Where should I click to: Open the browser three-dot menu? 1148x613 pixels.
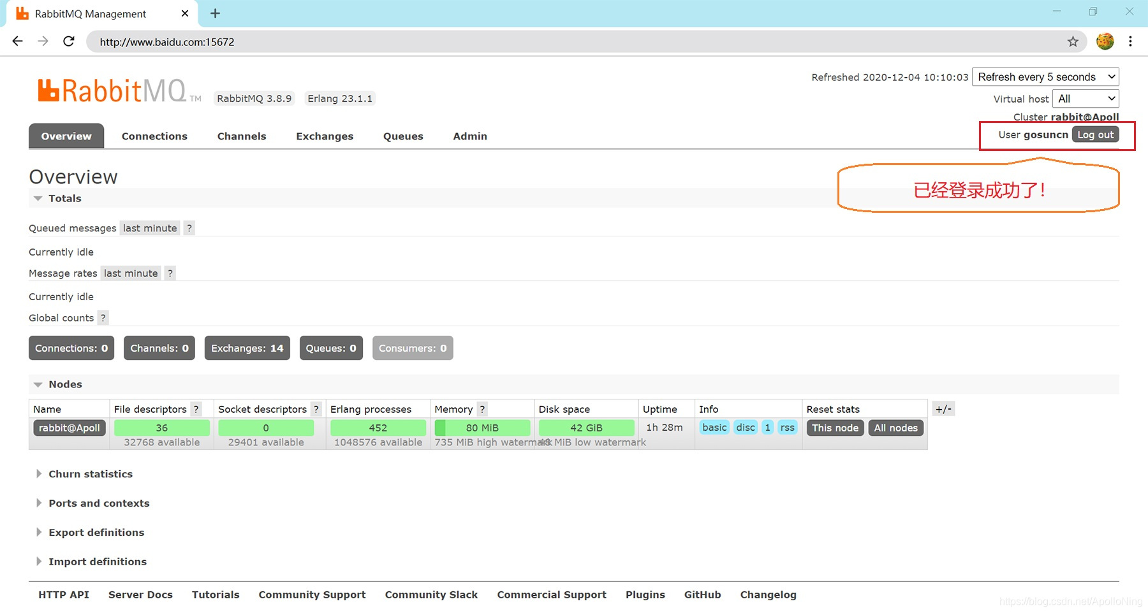1130,41
